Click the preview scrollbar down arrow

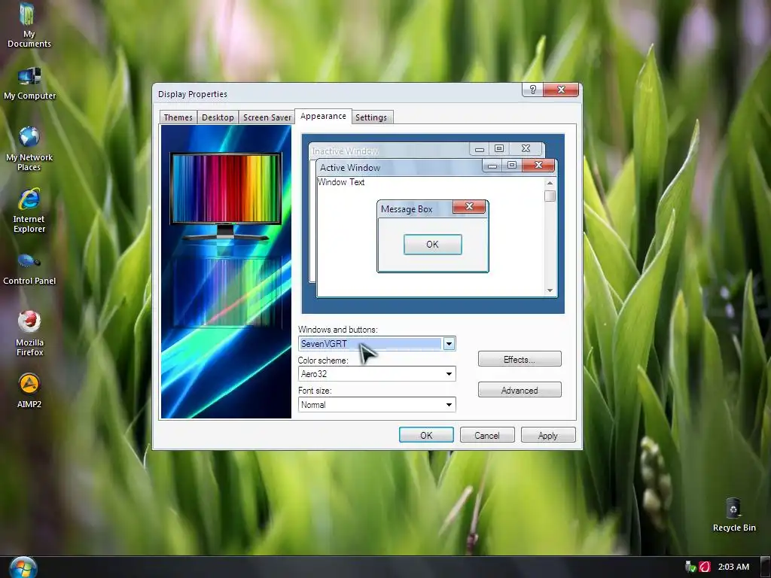pyautogui.click(x=550, y=291)
